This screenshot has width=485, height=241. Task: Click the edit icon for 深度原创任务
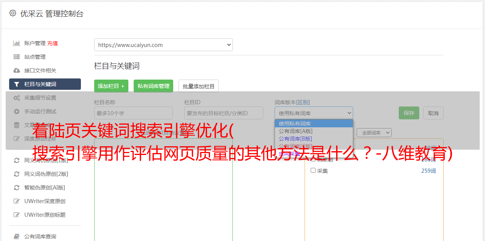click(17, 139)
